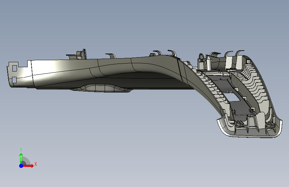Pick the leftmost hook clip on top edge
Image resolution: width=289 pixels, height=187 pixels.
[x=71, y=56]
